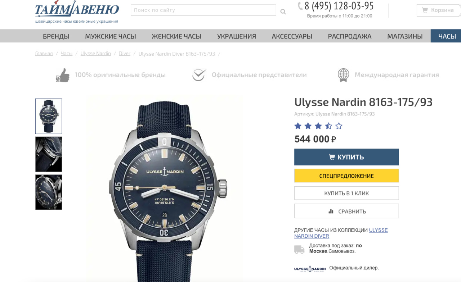Switch to the ЧАСЫ tab
This screenshot has width=461, height=282.
click(x=447, y=36)
